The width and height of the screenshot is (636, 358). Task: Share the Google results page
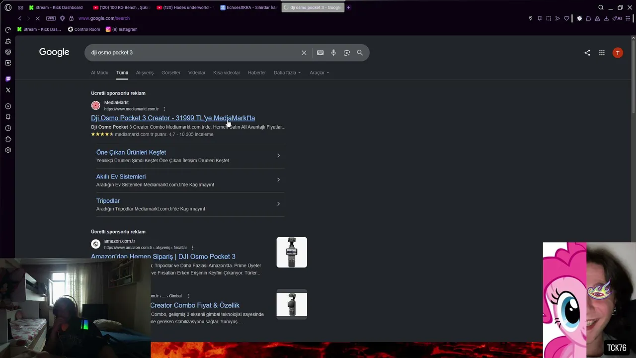point(587,53)
